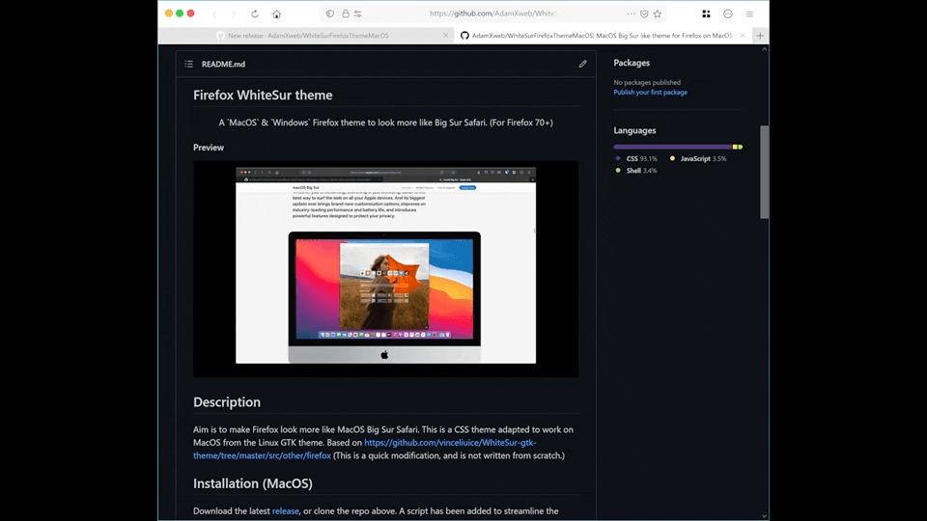
Task: Click the JavaScript 3.5% language entry
Action: tap(698, 158)
